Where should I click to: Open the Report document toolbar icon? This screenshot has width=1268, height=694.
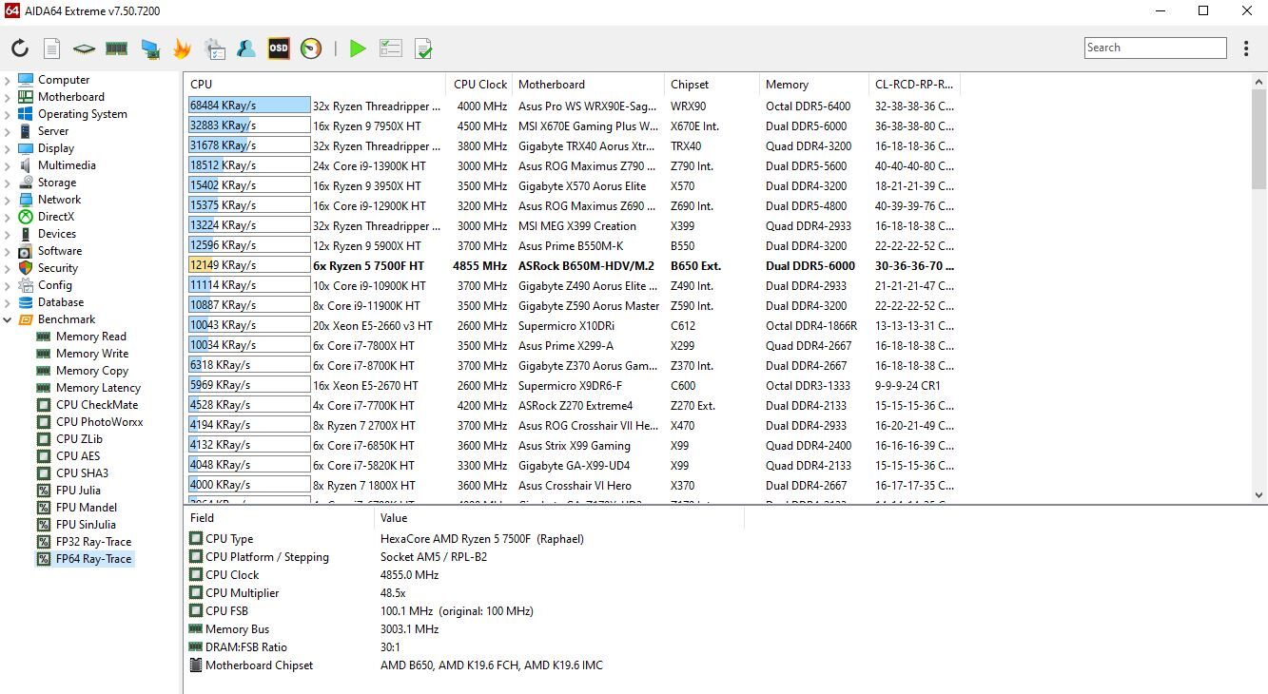52,48
